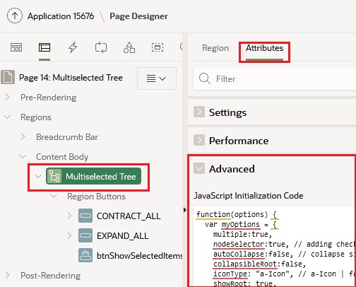Collapse the Advanced section
This screenshot has width=356, height=287.
tap(199, 169)
